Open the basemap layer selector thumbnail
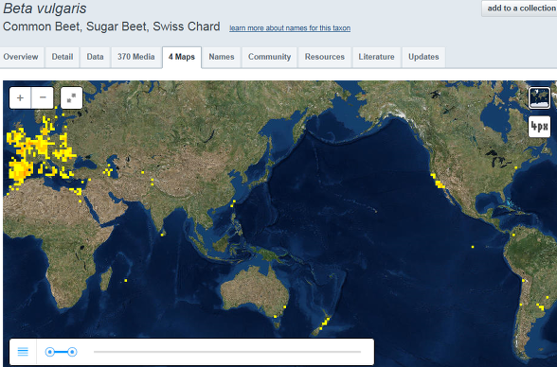 tap(539, 97)
